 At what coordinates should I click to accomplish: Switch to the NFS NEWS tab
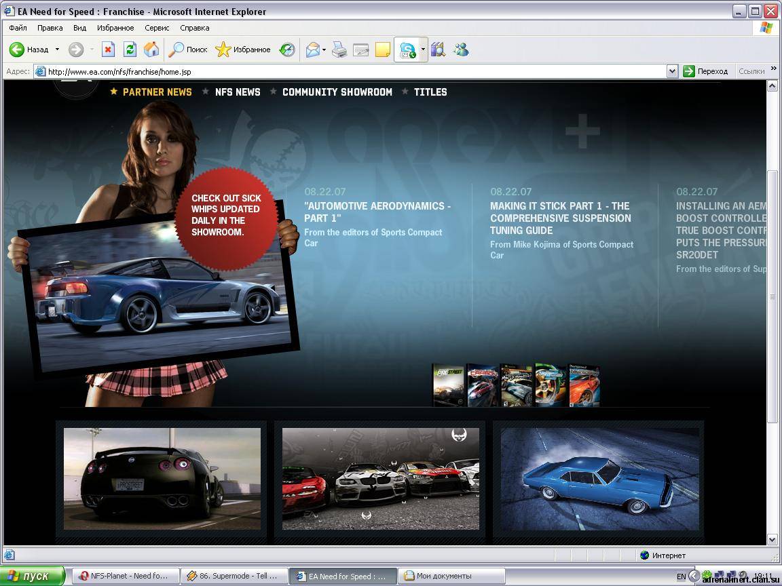click(238, 92)
